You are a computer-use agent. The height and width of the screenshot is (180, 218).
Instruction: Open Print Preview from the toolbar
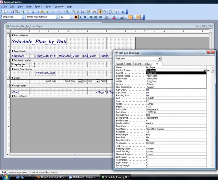pyautogui.click(x=27, y=12)
